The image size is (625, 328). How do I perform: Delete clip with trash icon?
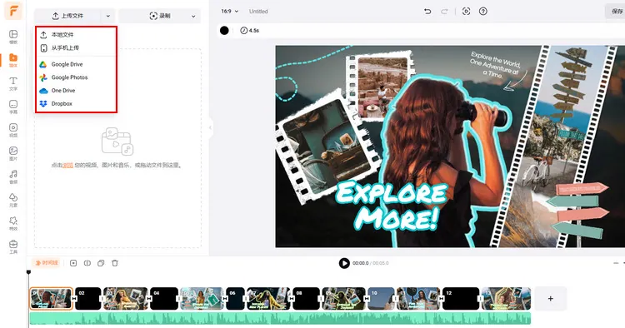[115, 263]
